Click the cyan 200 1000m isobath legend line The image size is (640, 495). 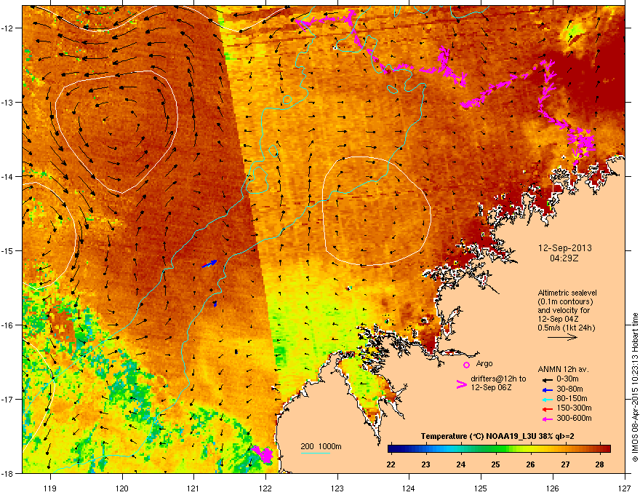tap(316, 453)
